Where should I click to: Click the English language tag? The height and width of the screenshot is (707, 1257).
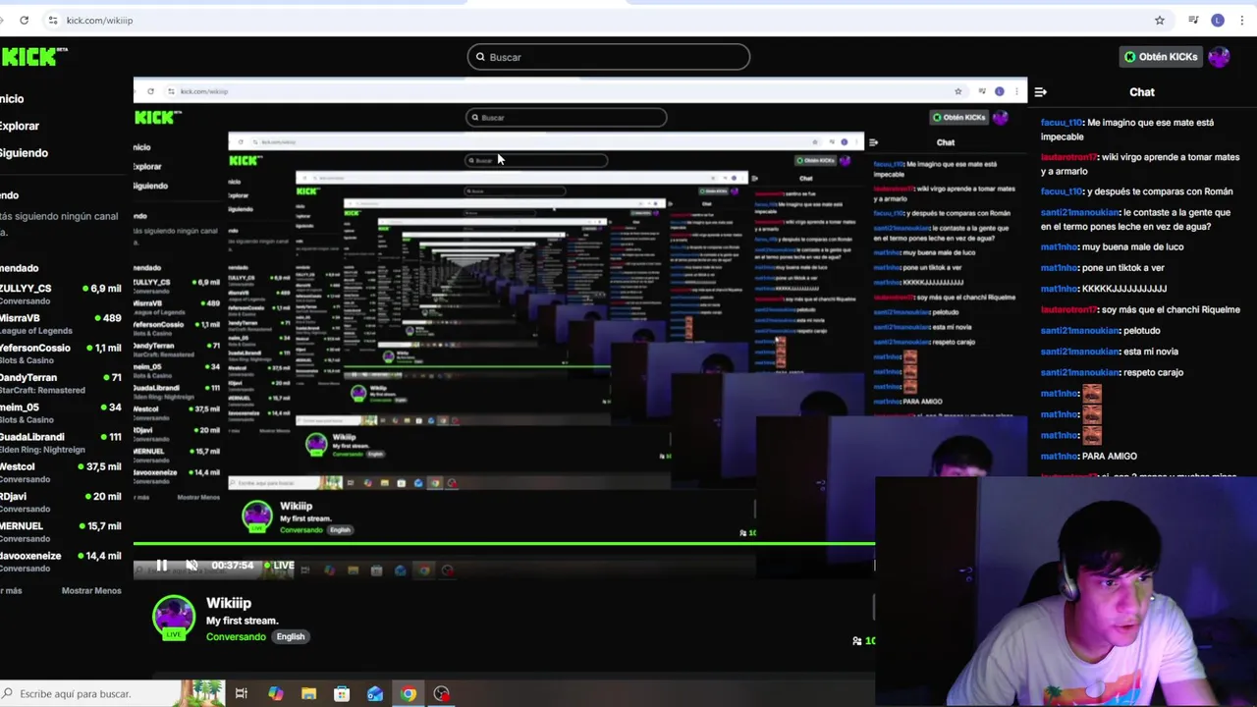click(291, 636)
